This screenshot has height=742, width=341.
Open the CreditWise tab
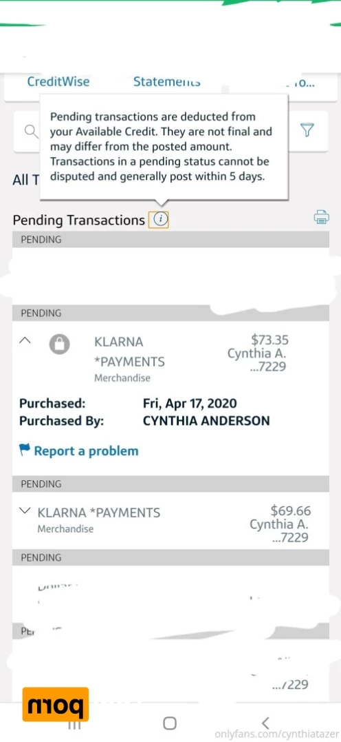pyautogui.click(x=58, y=81)
